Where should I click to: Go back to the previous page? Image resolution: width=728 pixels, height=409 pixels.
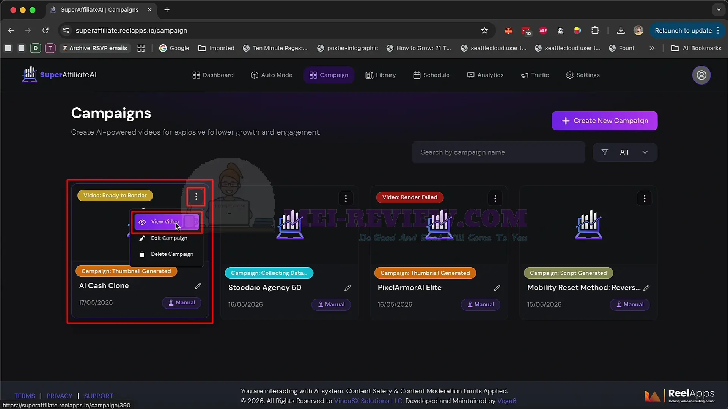coord(11,30)
